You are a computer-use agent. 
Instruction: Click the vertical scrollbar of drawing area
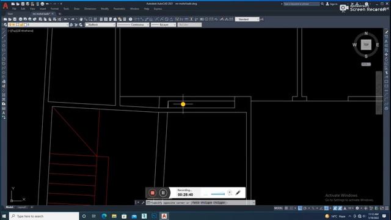point(379,93)
